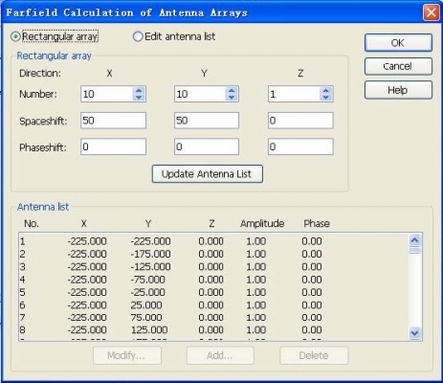Click the antenna list scroll down arrow

tap(414, 333)
